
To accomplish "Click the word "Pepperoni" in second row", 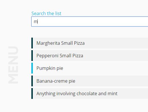I will pyautogui.click(x=47, y=56).
